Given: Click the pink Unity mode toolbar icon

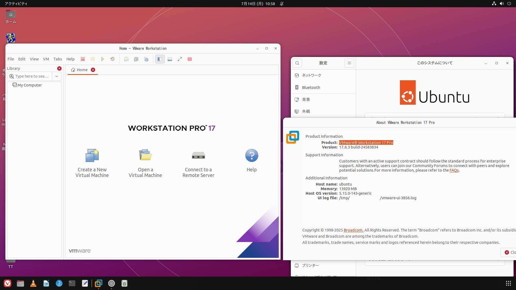Looking at the screenshot, I should tap(190, 59).
